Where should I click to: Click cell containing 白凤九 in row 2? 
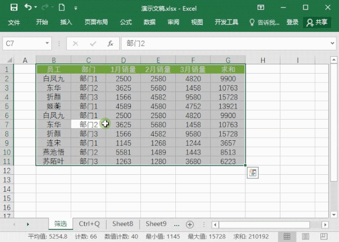tap(53, 79)
